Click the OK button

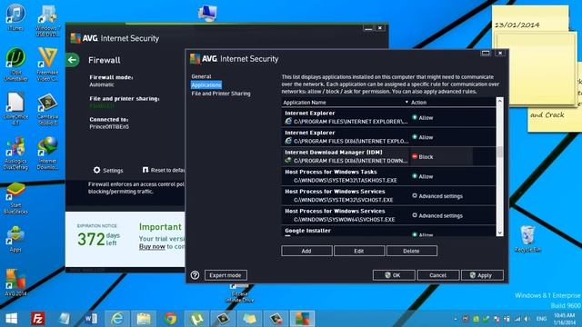394,275
